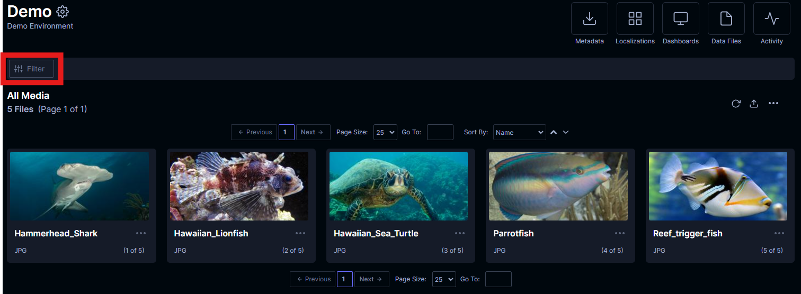The width and height of the screenshot is (801, 294).
Task: Click the upload media icon
Action: tap(754, 104)
